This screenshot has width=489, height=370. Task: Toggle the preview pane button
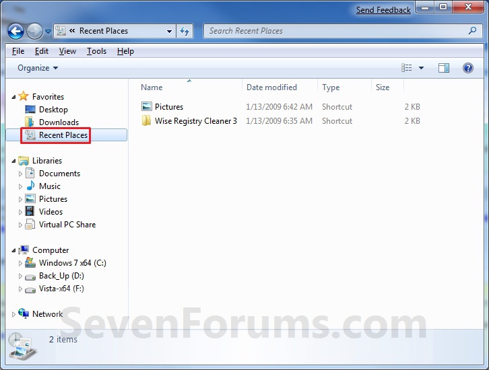coord(443,68)
